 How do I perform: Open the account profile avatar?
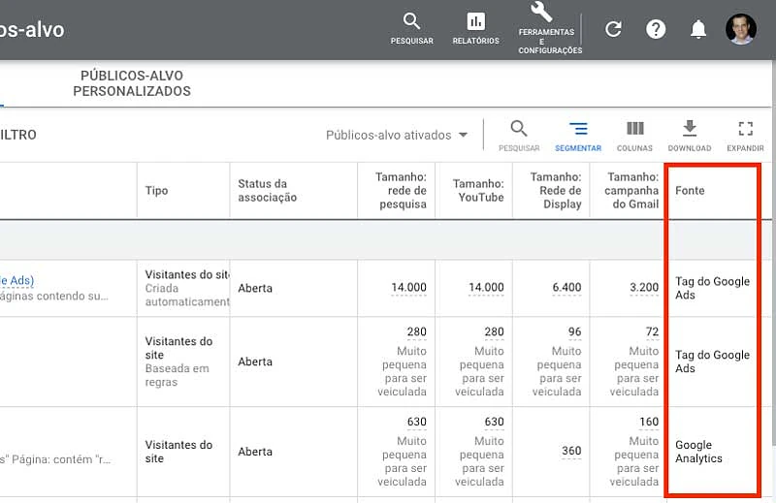(740, 29)
